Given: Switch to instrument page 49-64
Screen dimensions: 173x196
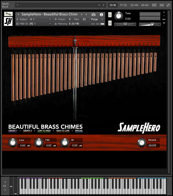Looking at the screenshot, I should pos(145,5).
